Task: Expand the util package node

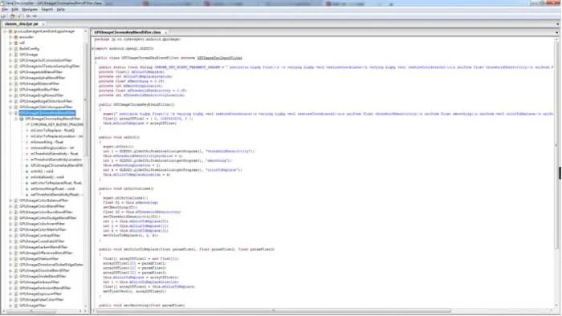Action: [10, 43]
